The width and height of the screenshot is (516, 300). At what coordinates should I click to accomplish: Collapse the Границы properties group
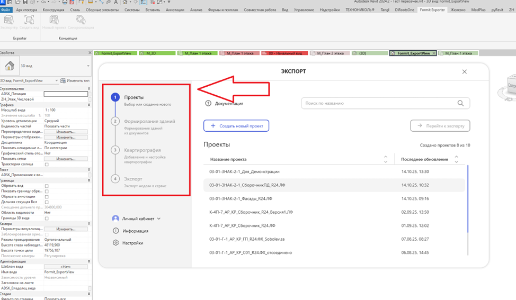click(89, 180)
